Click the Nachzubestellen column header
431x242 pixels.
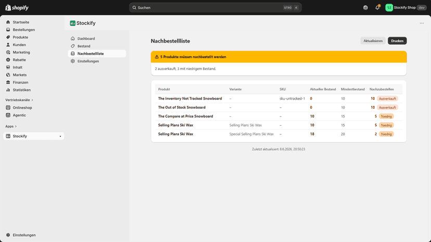coord(382,89)
